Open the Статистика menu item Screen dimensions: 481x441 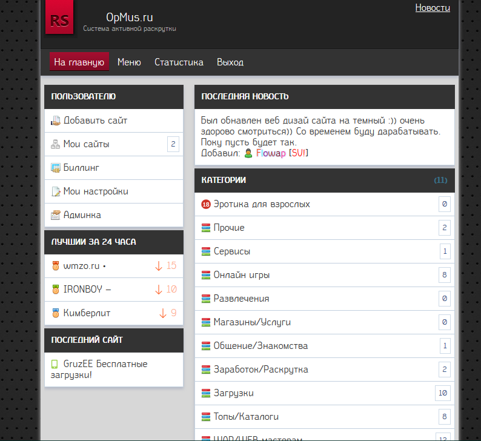tap(179, 62)
